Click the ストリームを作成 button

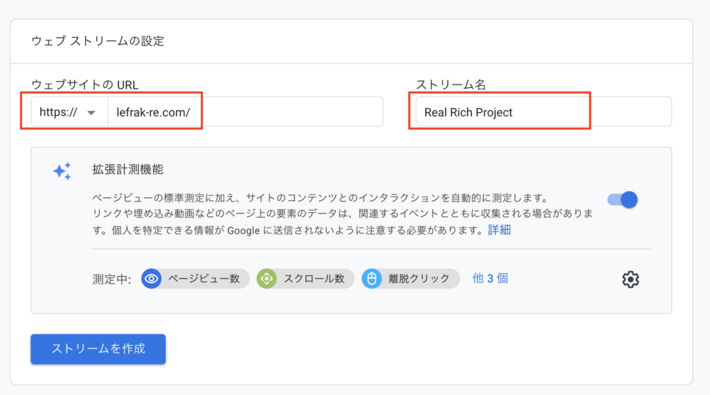click(98, 349)
